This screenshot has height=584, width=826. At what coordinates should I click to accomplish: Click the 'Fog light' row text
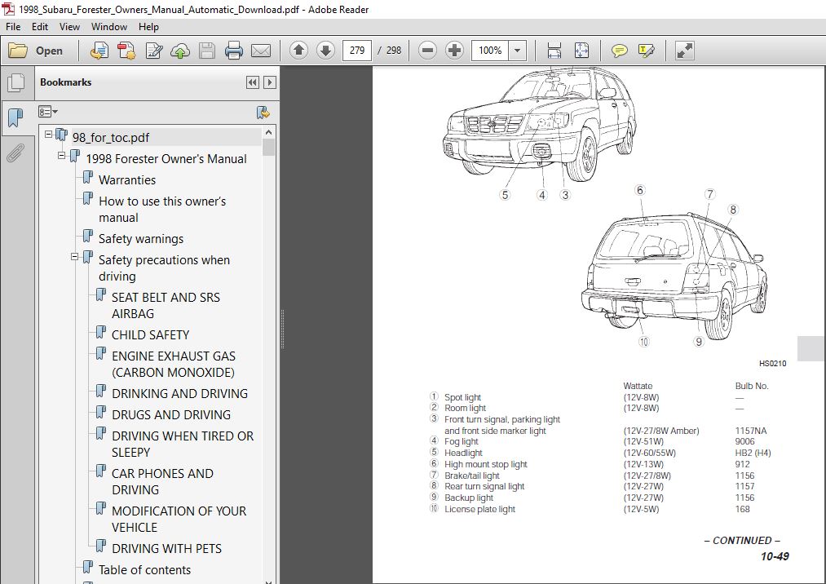pos(462,442)
